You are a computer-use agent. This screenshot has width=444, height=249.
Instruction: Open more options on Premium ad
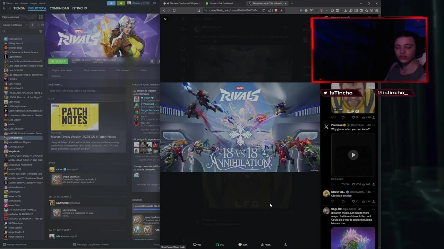(374, 125)
